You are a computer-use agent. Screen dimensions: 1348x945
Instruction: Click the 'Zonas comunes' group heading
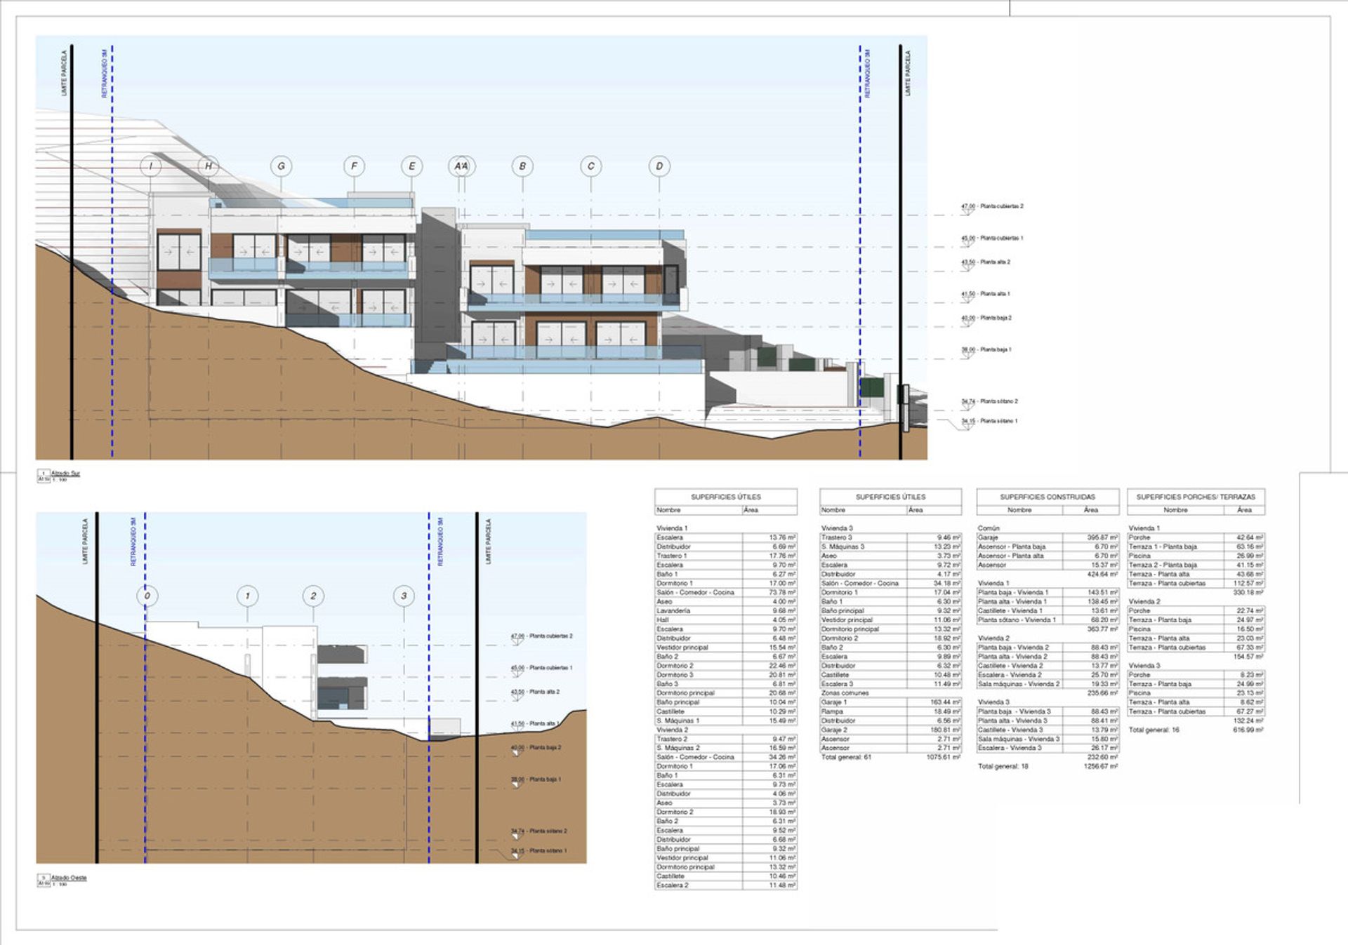tap(845, 693)
